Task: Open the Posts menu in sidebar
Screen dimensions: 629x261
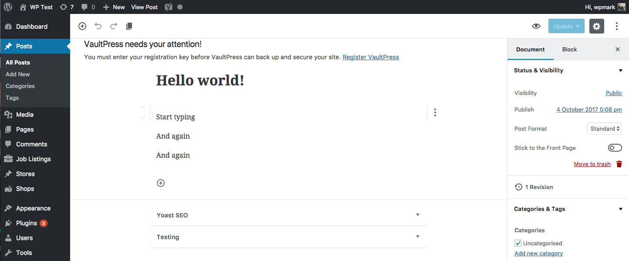Action: tap(35, 46)
